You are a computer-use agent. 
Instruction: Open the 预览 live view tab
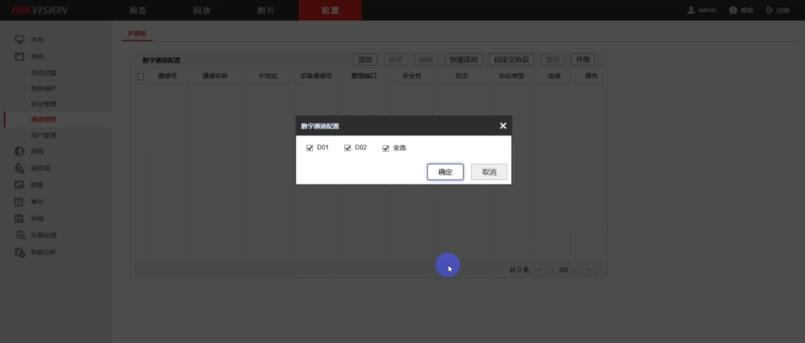[139, 10]
